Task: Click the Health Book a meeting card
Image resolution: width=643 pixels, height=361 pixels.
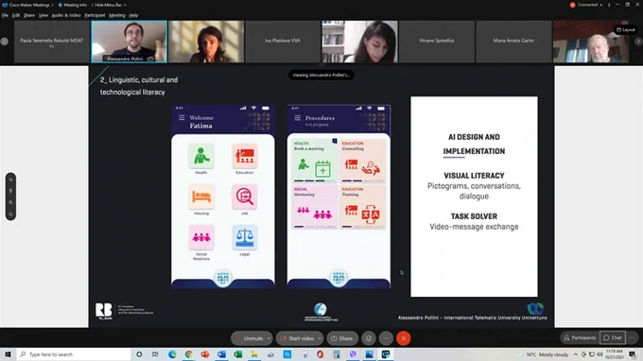Action: 315,161
